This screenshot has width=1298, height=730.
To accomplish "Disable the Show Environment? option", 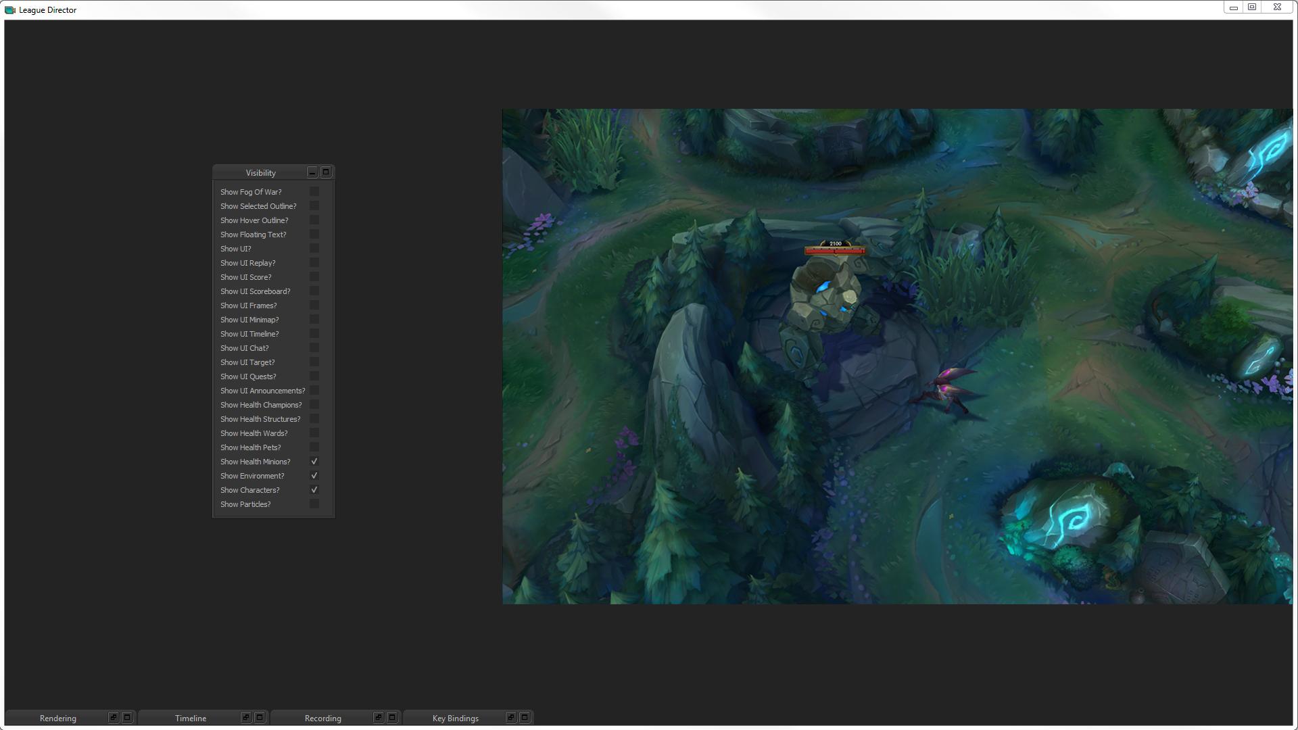I will (x=314, y=475).
